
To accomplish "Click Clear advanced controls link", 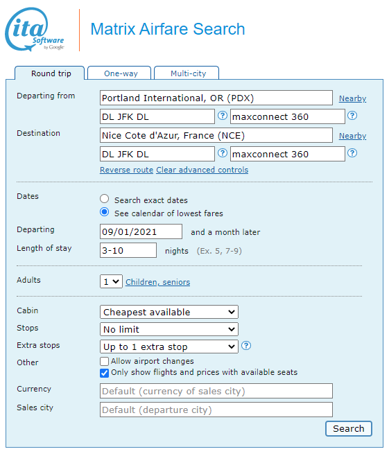I will 202,170.
